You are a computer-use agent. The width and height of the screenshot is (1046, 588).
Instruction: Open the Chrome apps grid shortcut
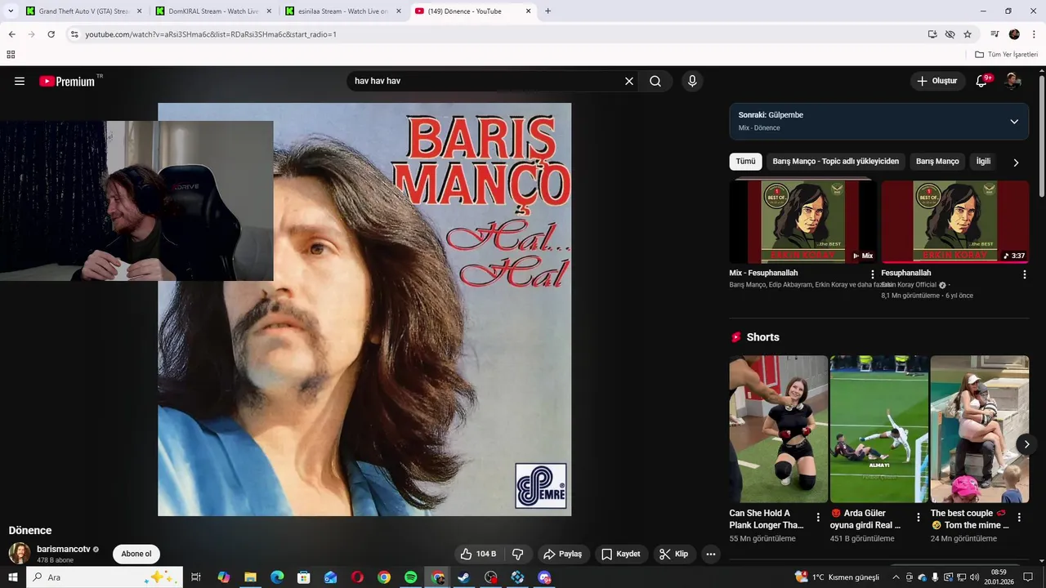coord(11,55)
